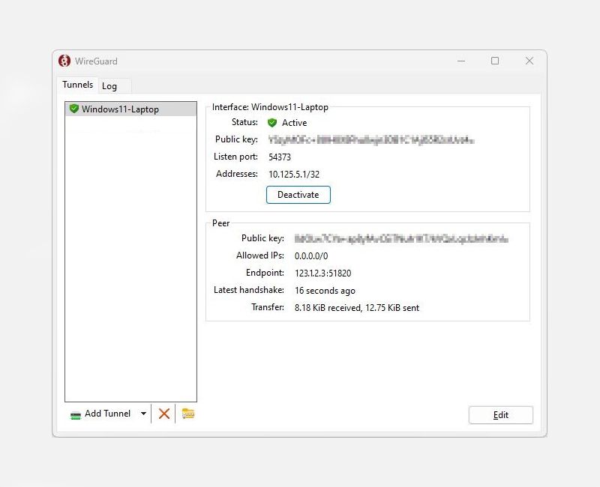This screenshot has width=600, height=487.
Task: Delete the tunnel using the red X icon
Action: (x=165, y=413)
